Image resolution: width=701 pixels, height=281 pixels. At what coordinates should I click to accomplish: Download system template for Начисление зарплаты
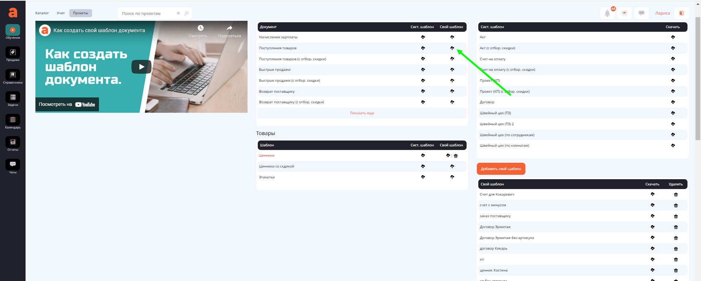coord(423,37)
